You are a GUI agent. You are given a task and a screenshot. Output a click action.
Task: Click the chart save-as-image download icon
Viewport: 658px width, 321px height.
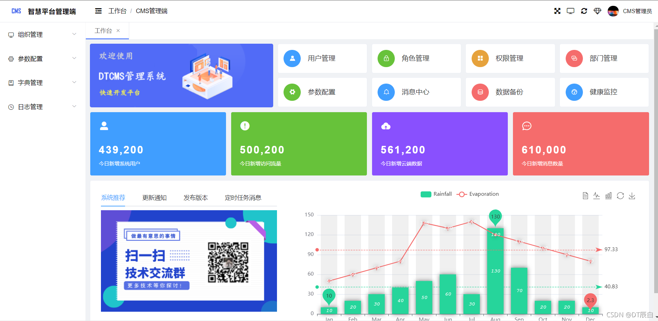[x=632, y=196]
